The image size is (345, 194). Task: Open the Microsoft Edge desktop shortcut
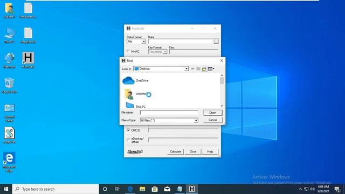point(9,162)
